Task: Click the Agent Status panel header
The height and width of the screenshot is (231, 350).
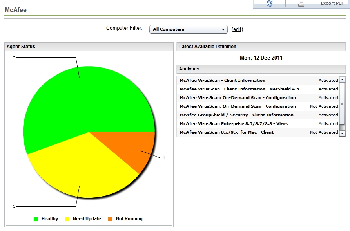Action: [89, 47]
